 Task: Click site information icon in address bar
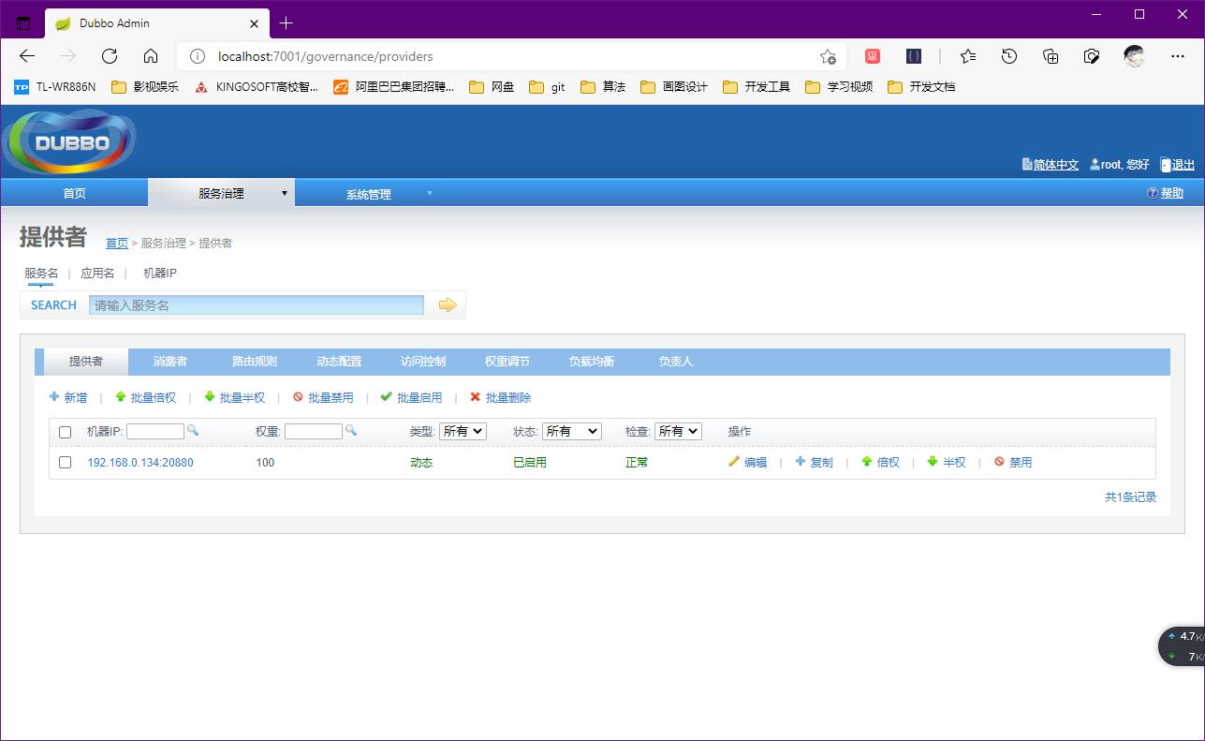[198, 56]
